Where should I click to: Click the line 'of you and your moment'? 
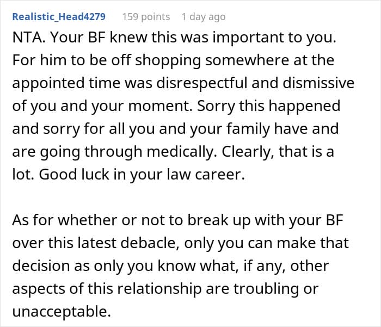[102, 106]
